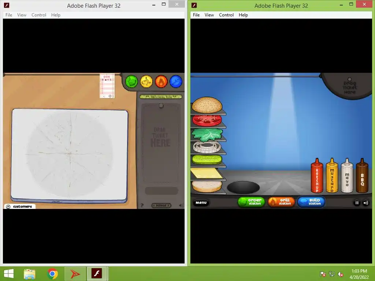375x281 pixels.
Task: Mute sound using the pizza game speaker icon
Action: (x=181, y=205)
